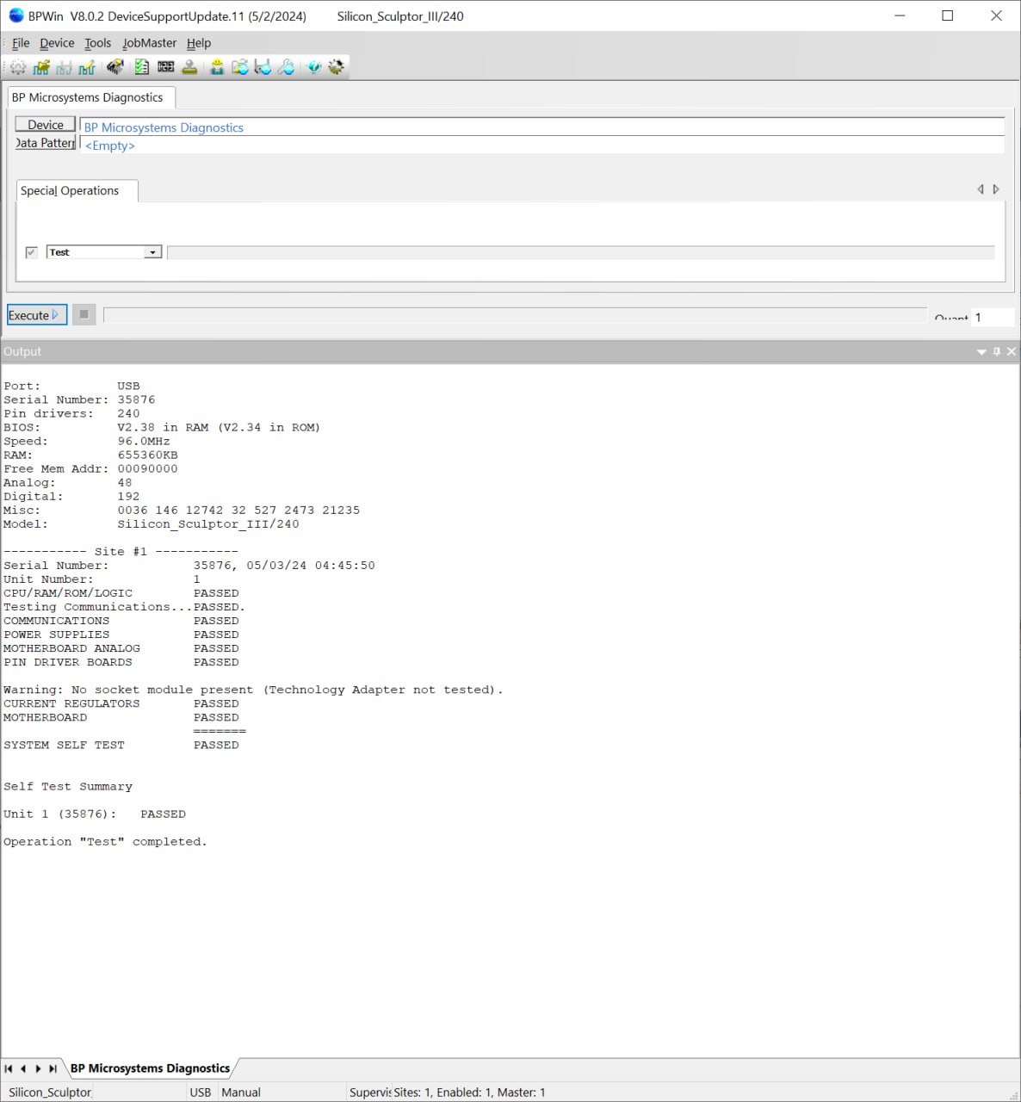
Task: Click the Quantity field showing 1
Action: click(993, 318)
